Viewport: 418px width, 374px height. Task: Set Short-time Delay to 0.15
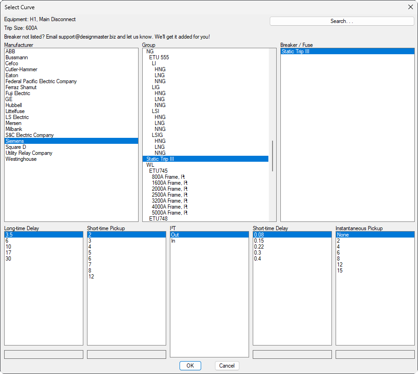click(x=292, y=241)
